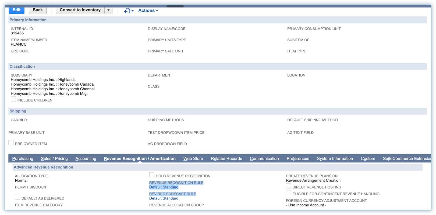Open Default Standard link under Rev Rec Forecast Rule
Screen dimensions: 436x215
click(x=164, y=198)
